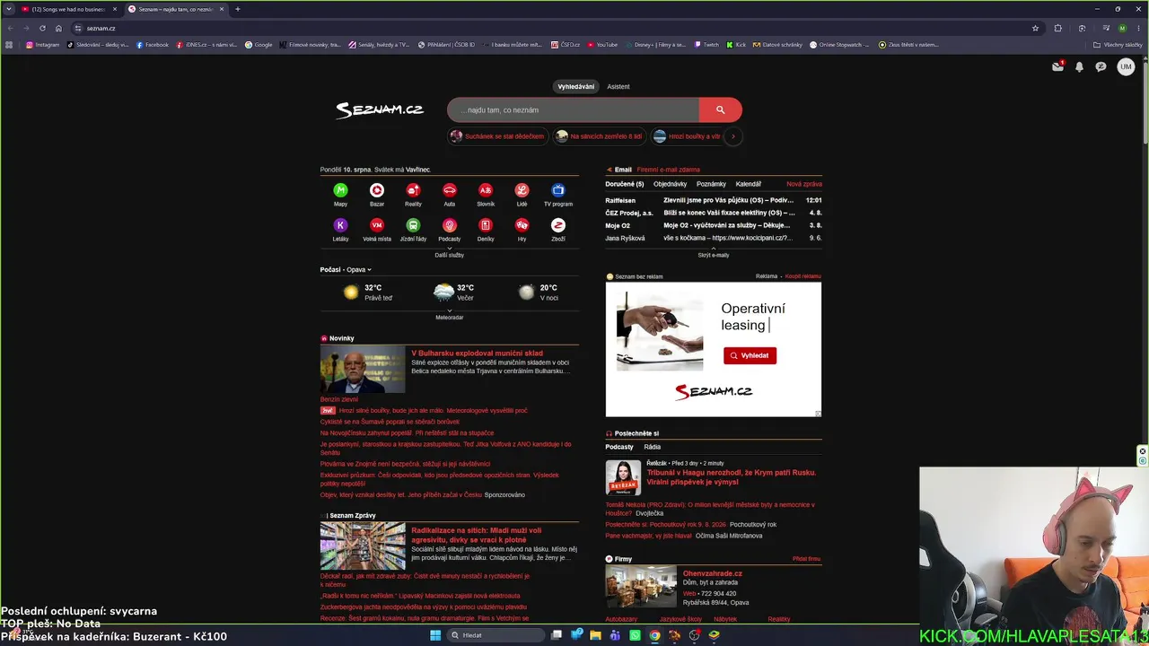Click the red search magnifier button
This screenshot has width=1149, height=646.
[x=720, y=109]
